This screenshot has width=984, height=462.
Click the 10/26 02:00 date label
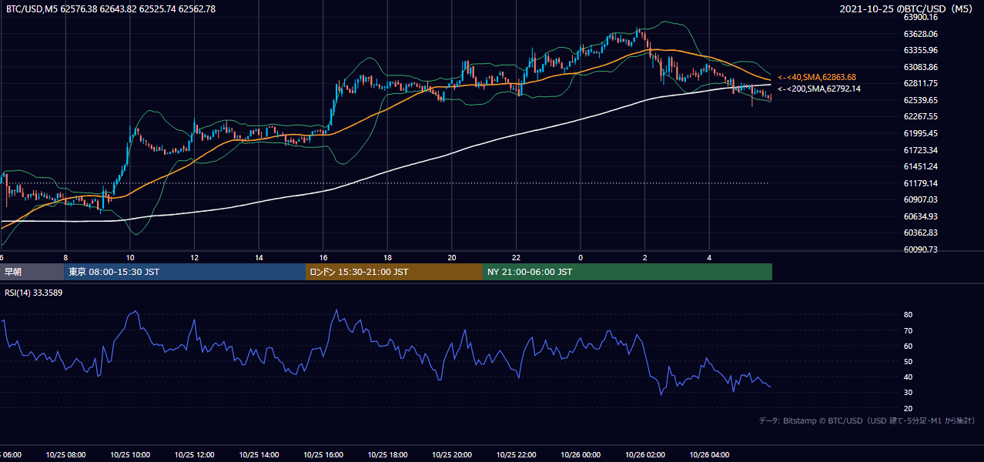point(645,455)
